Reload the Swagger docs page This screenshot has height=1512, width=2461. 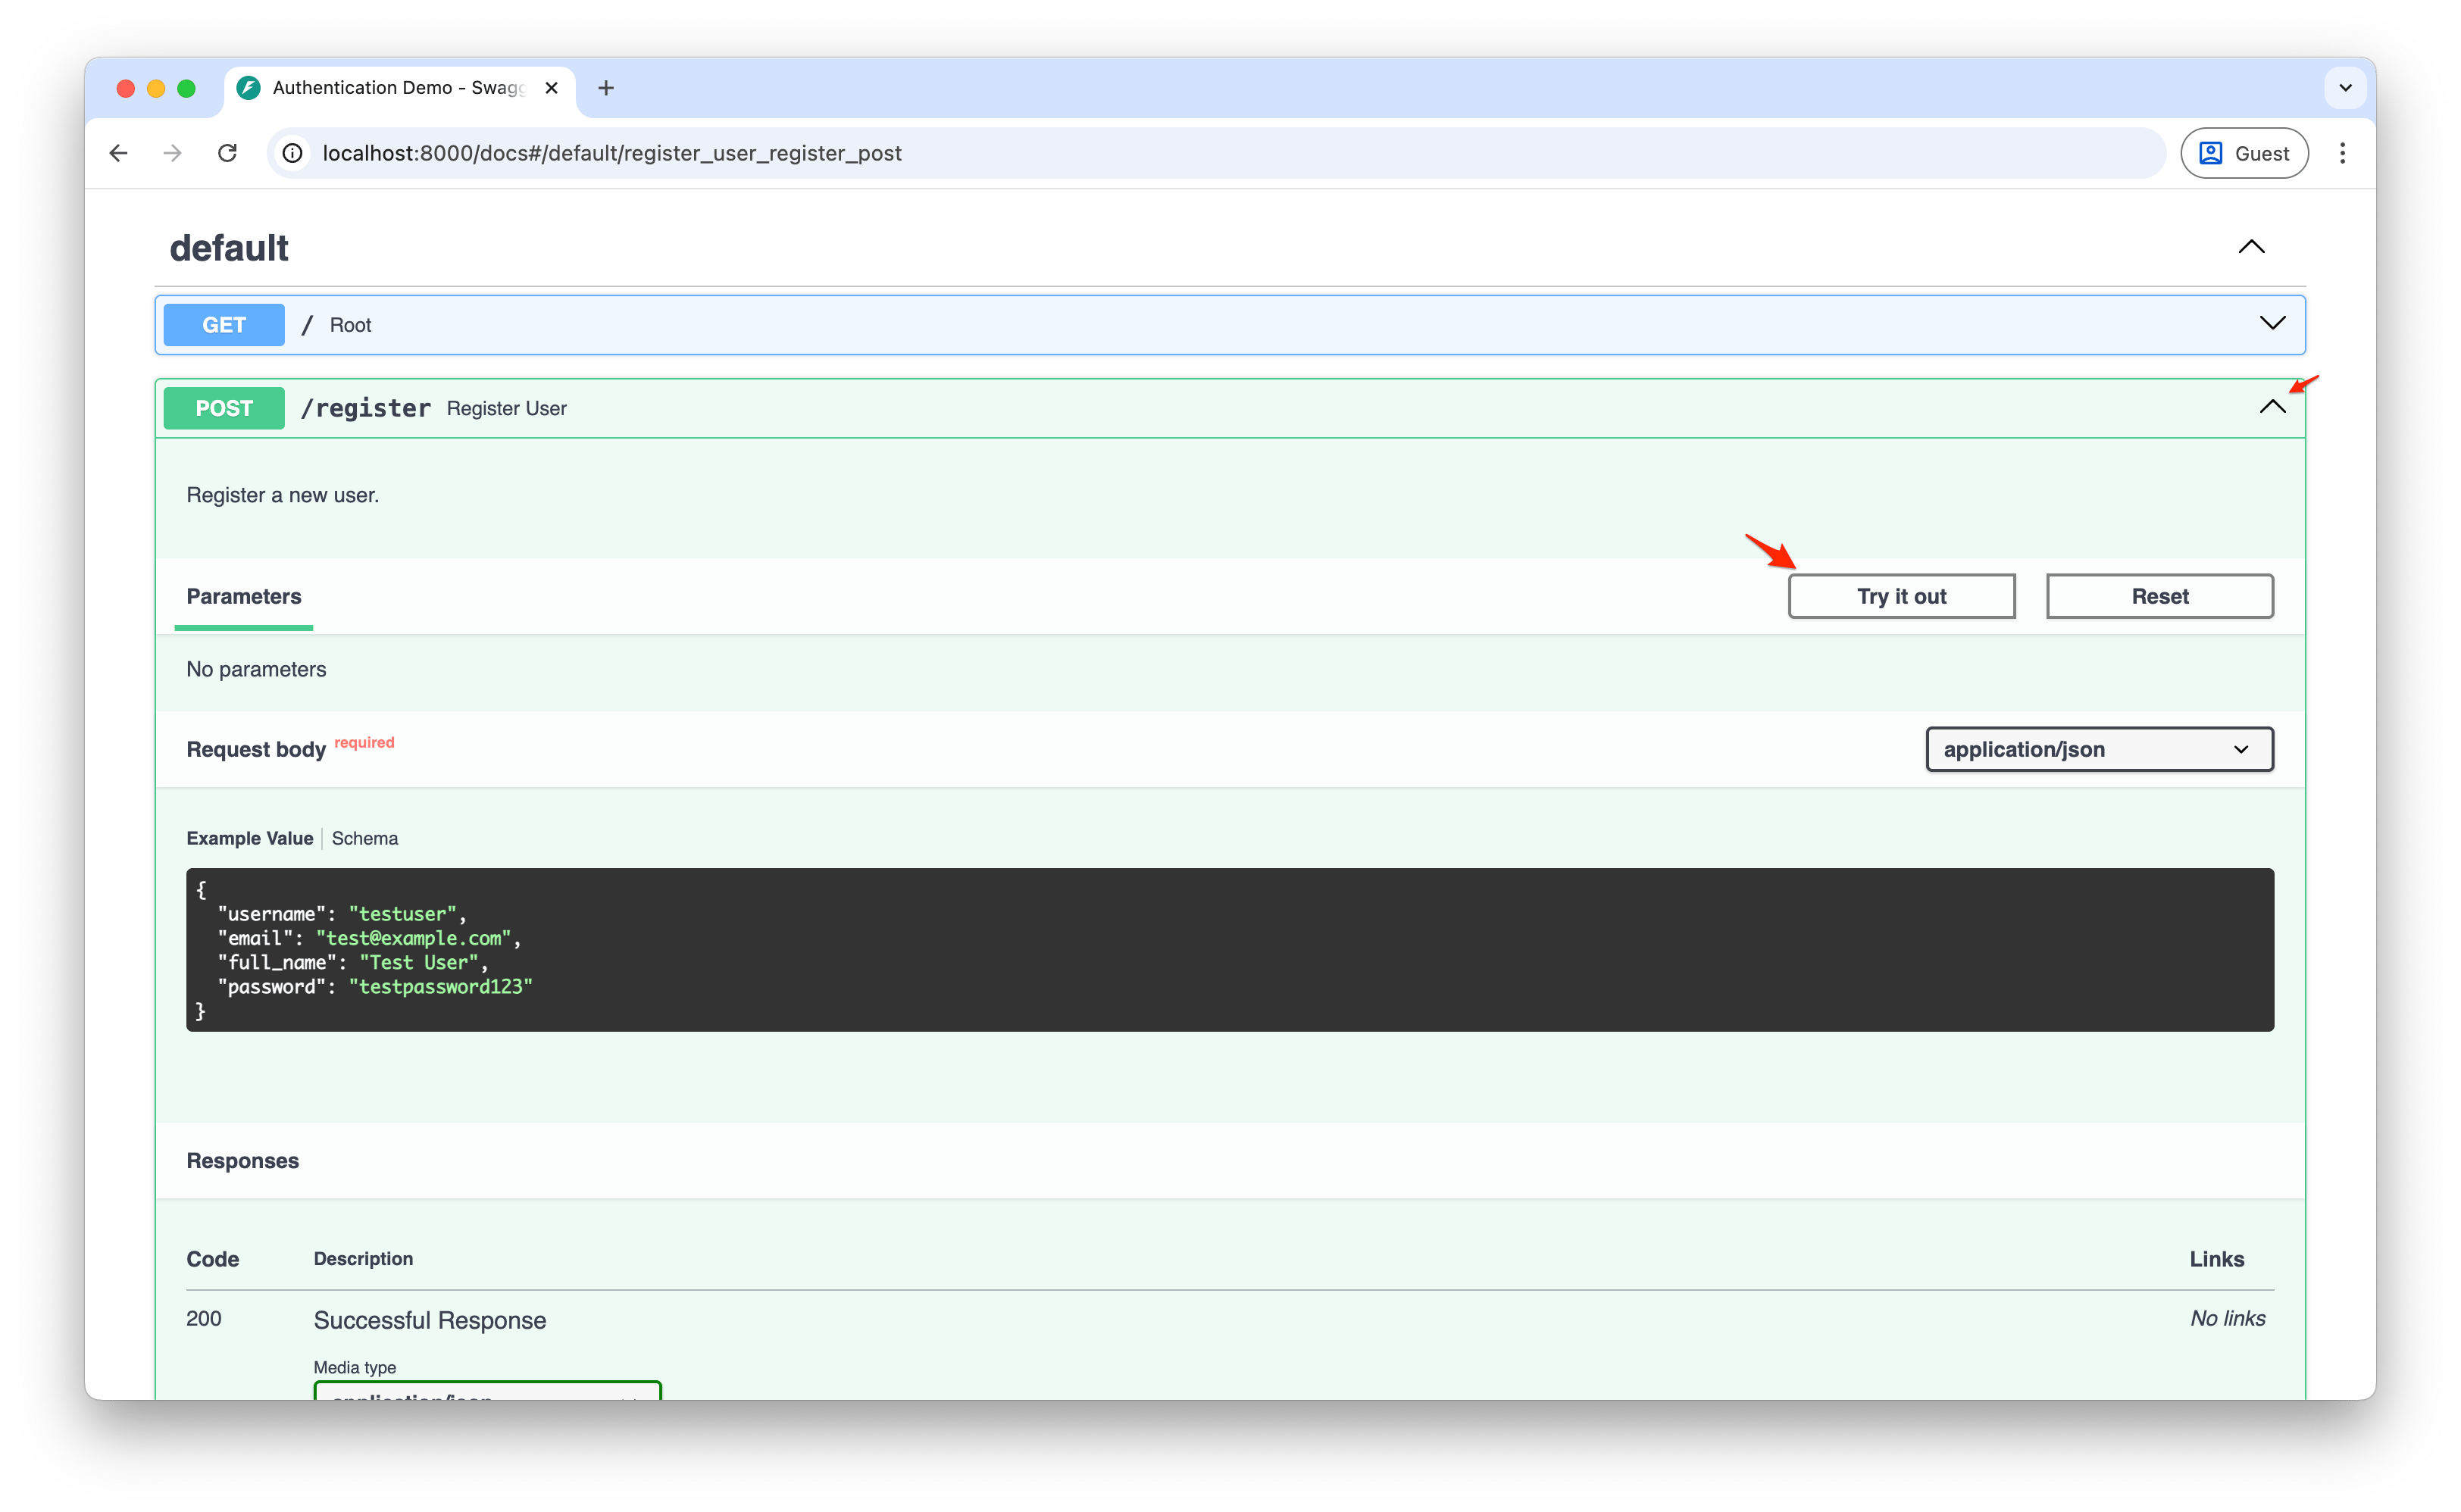tap(228, 153)
